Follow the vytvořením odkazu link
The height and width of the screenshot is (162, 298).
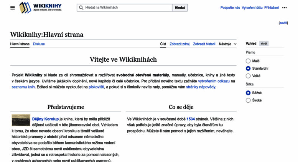pos(214,81)
